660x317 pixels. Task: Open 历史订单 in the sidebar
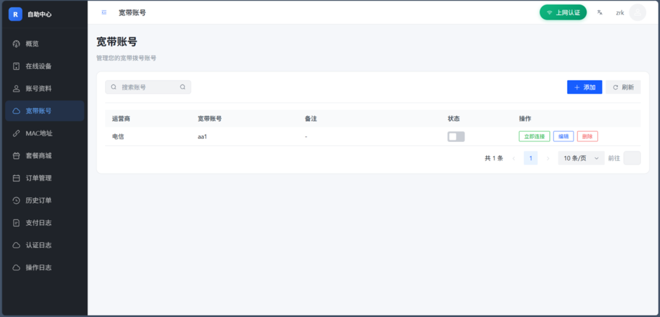45,200
